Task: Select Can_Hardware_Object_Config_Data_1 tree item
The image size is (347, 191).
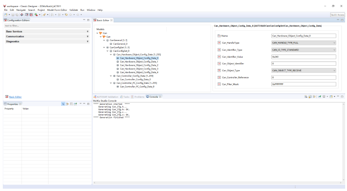Action: coord(139,62)
